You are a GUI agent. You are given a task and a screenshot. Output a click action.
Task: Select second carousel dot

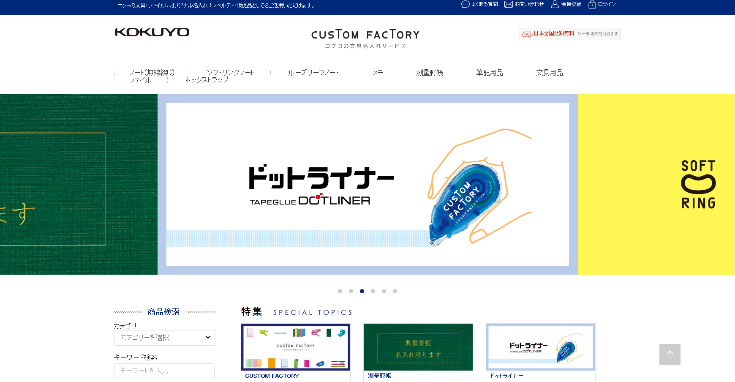(351, 291)
